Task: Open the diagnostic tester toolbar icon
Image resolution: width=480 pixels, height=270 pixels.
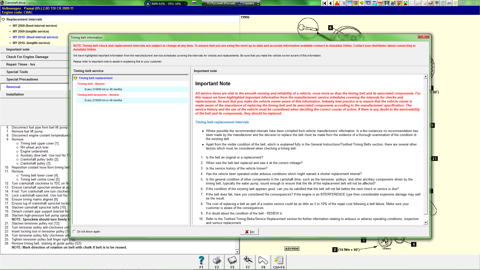Action: [x=399, y=3]
